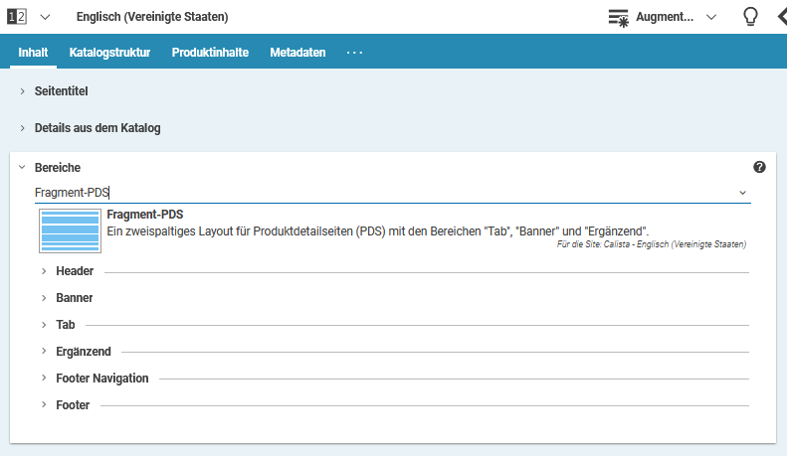The height and width of the screenshot is (456, 787).
Task: Open the Augment dropdown chevron
Action: [710, 17]
